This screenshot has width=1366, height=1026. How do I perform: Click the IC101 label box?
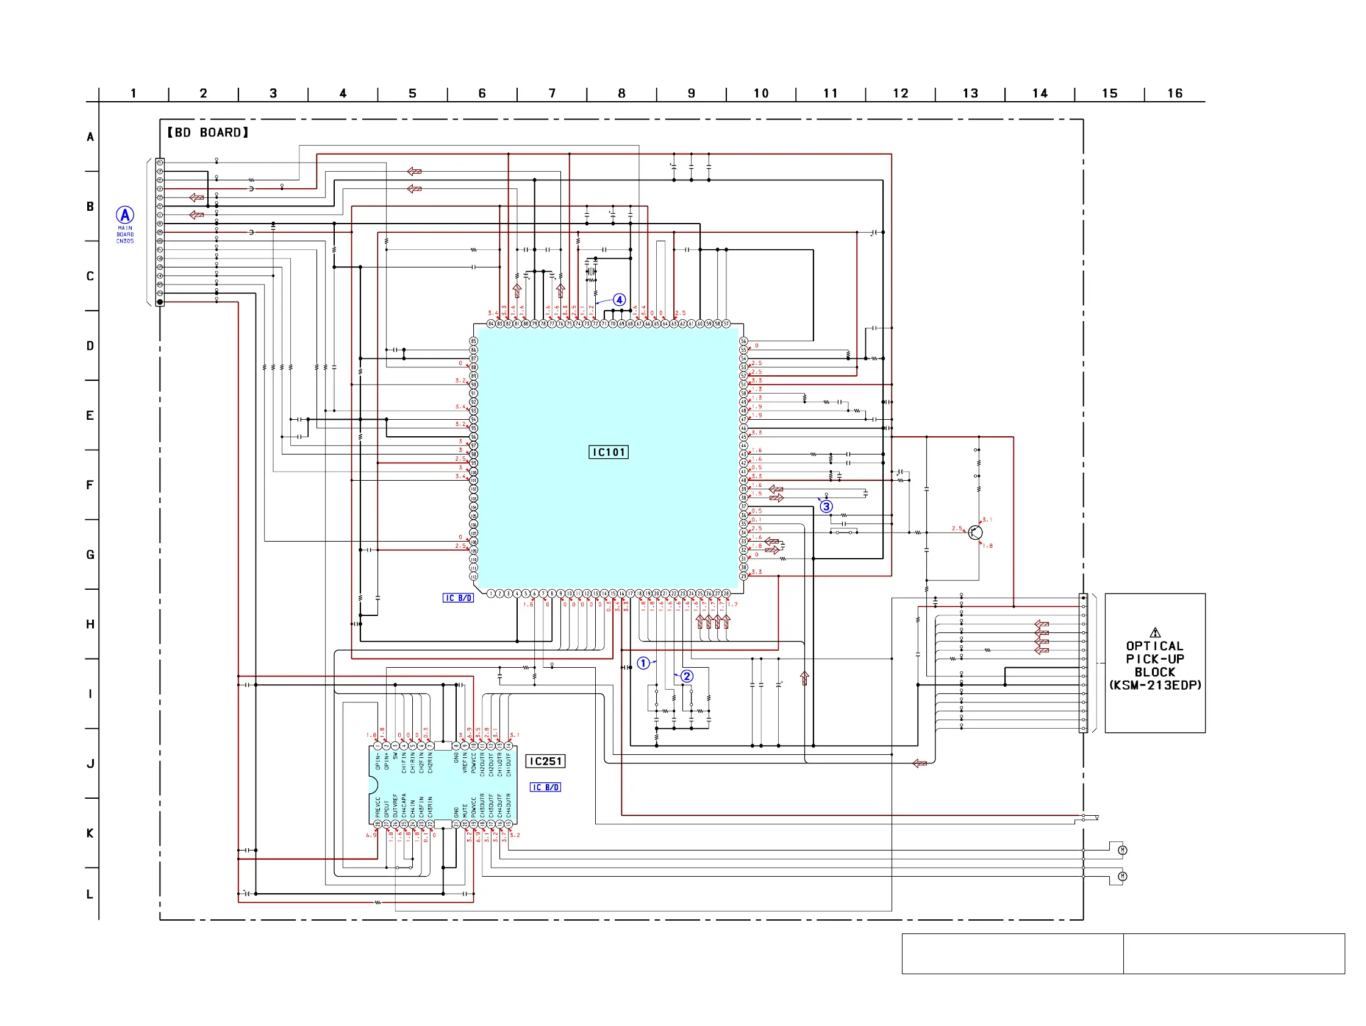click(x=608, y=452)
